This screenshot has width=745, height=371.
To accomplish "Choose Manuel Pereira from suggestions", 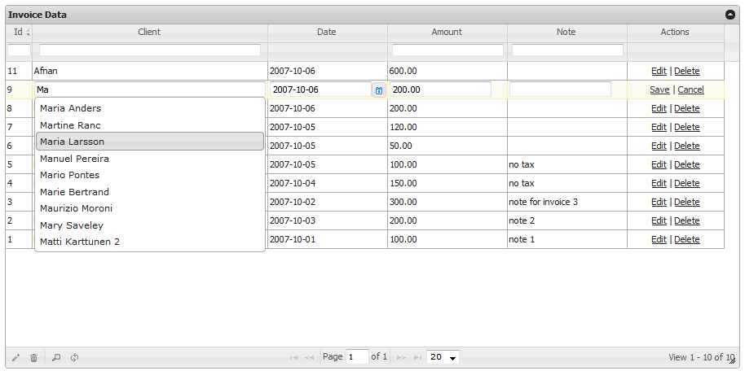I will [x=150, y=159].
